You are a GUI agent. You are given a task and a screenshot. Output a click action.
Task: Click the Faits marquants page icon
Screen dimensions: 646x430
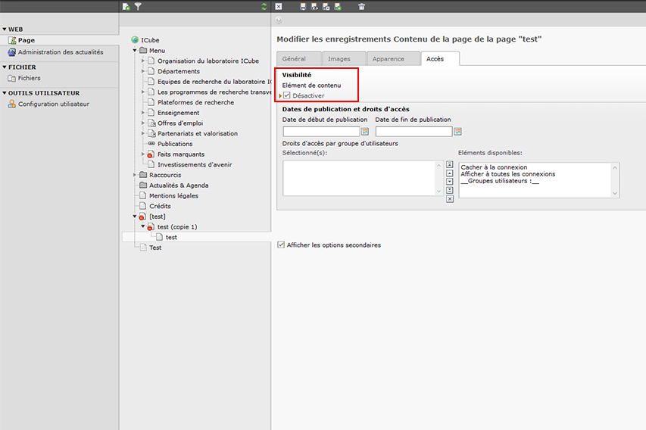pos(151,154)
